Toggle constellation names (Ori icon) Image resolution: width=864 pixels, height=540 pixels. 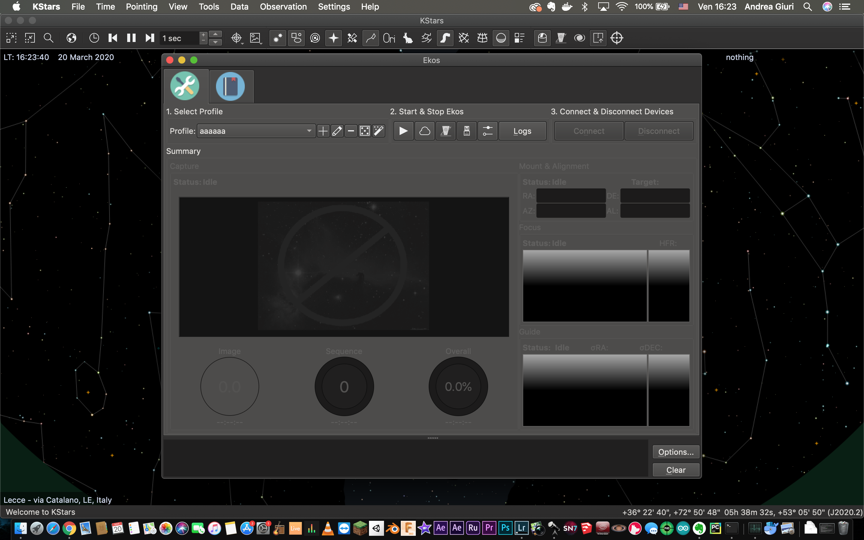[389, 38]
